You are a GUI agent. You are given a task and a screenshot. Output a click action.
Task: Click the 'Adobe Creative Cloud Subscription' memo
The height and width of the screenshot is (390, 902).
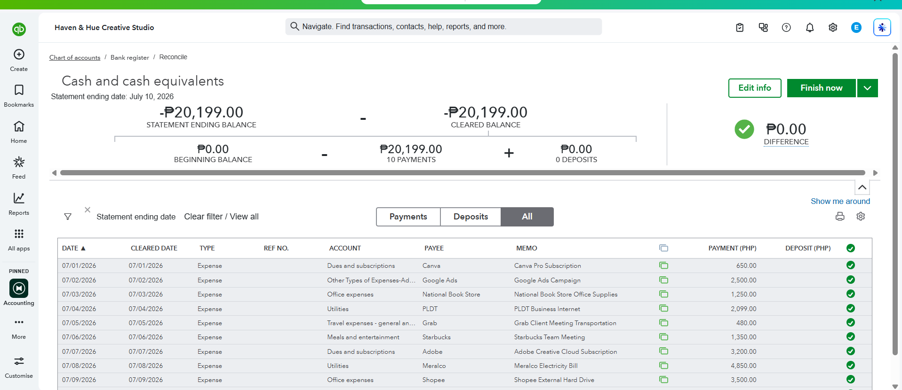tap(566, 351)
